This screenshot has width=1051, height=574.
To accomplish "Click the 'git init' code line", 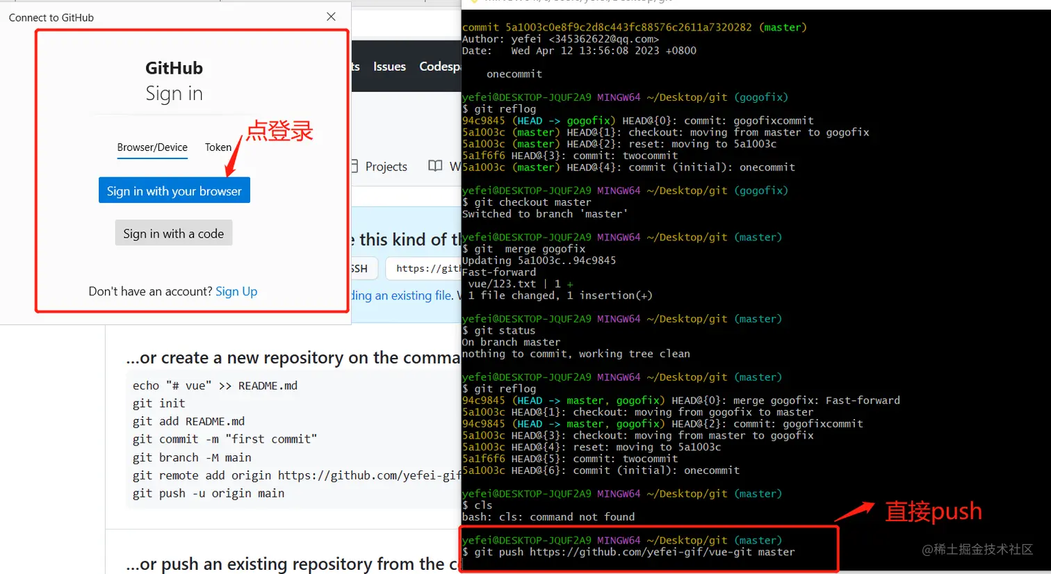I will click(x=159, y=403).
